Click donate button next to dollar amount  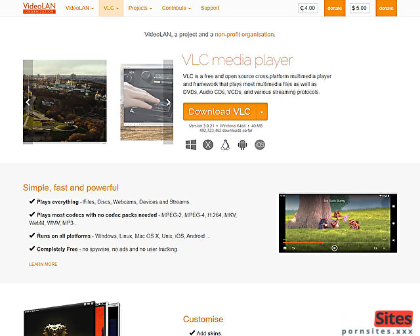click(x=386, y=8)
